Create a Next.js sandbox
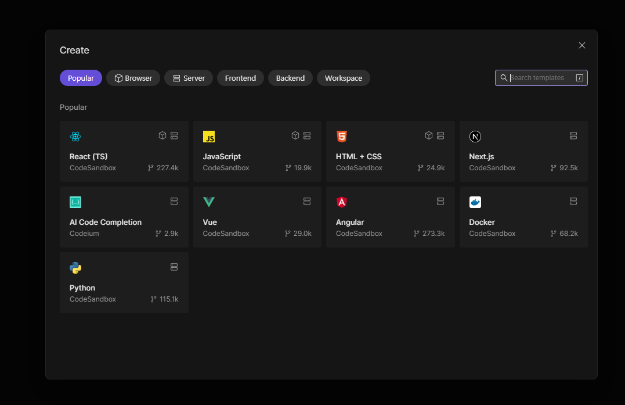 pos(523,152)
